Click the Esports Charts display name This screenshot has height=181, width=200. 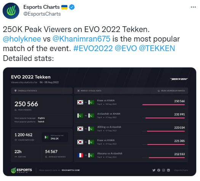pyautogui.click(x=42, y=7)
